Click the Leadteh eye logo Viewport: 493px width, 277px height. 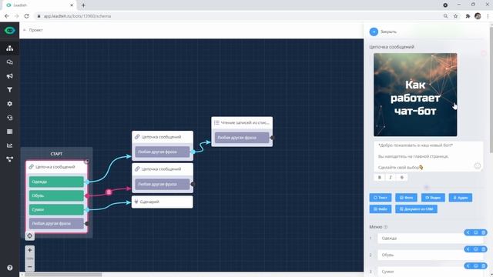click(10, 30)
